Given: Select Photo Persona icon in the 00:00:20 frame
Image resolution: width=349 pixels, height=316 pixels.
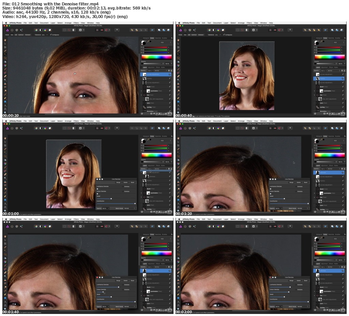Looking at the screenshot, I should click(8, 30).
